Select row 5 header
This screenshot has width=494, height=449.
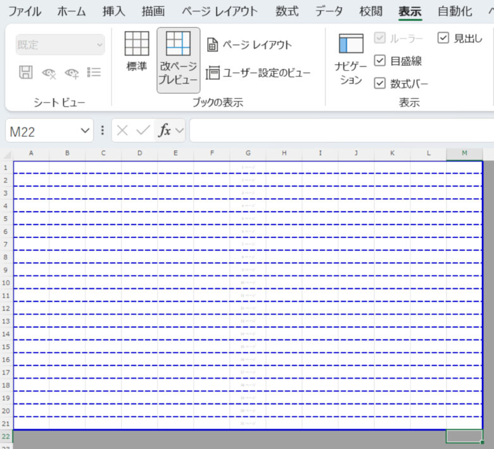tap(6, 218)
